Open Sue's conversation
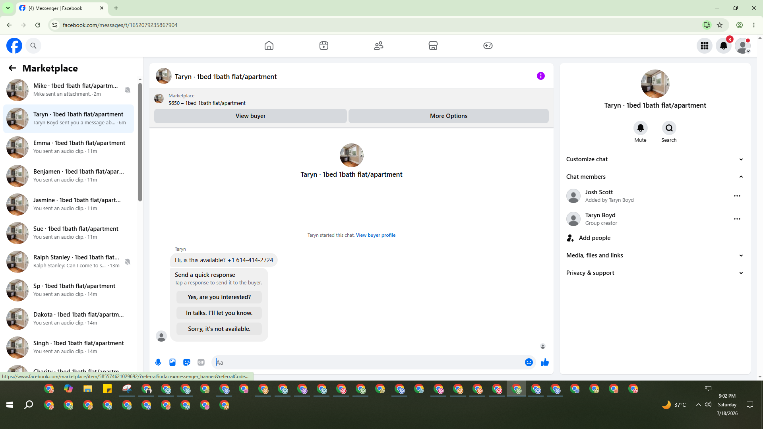 coord(68,233)
